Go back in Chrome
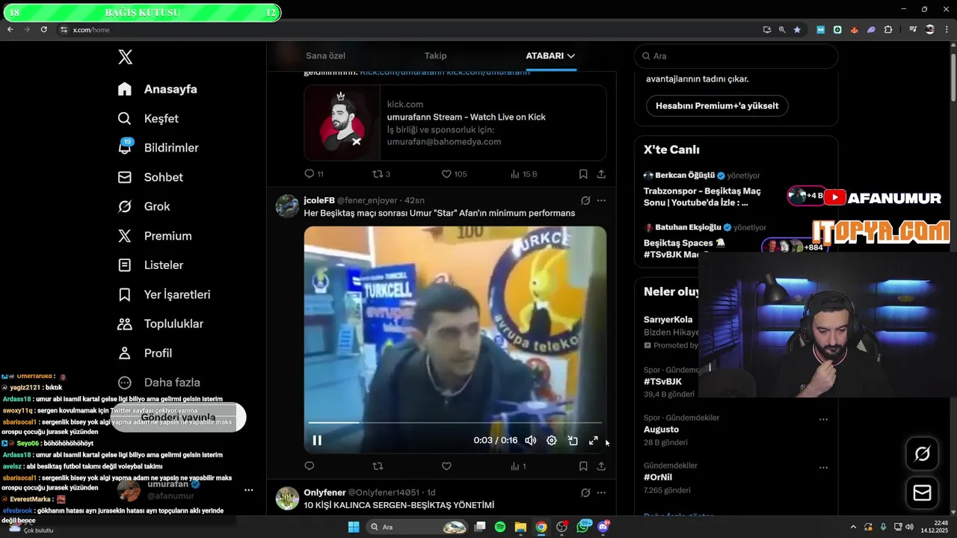The height and width of the screenshot is (538, 957). 10,29
